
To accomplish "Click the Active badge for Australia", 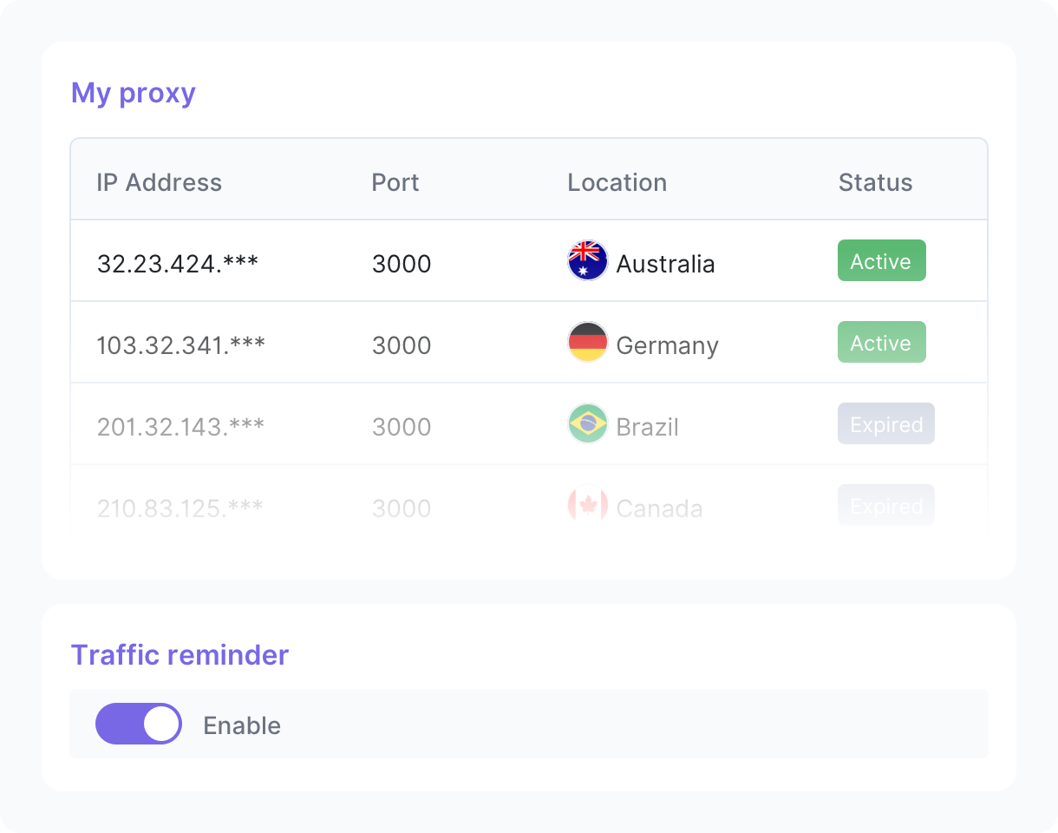I will point(881,261).
